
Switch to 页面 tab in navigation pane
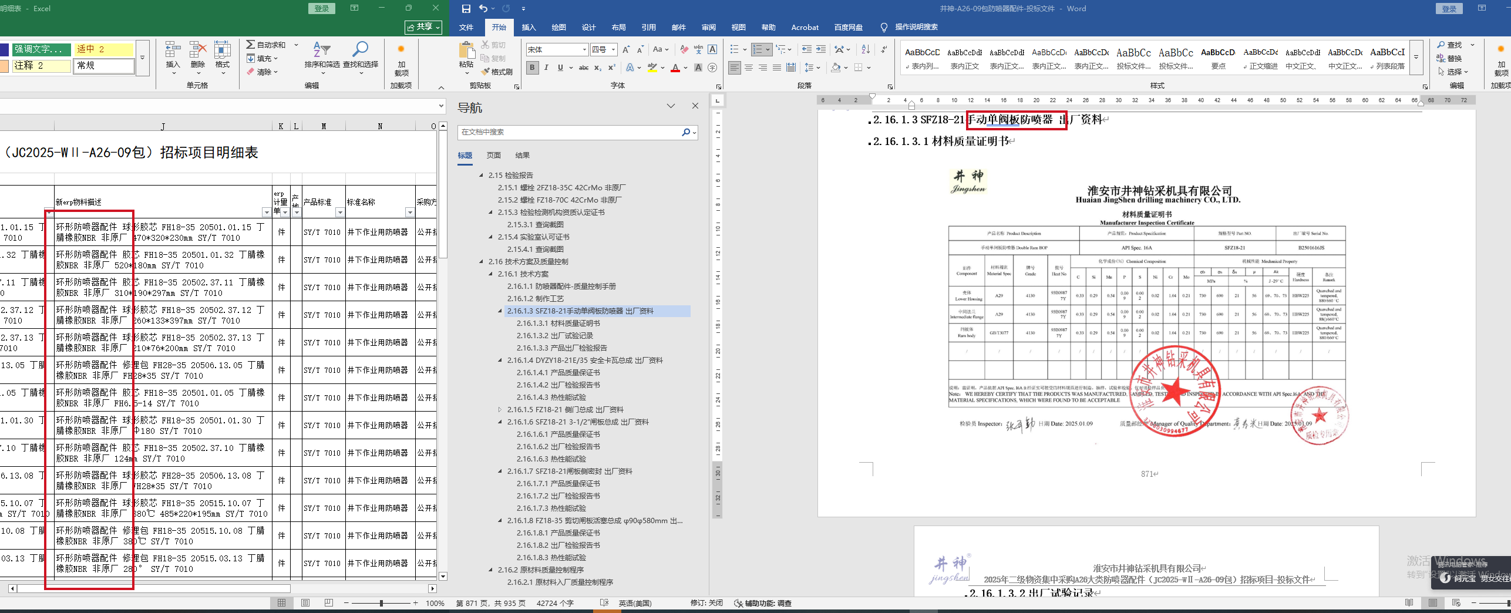tap(493, 156)
